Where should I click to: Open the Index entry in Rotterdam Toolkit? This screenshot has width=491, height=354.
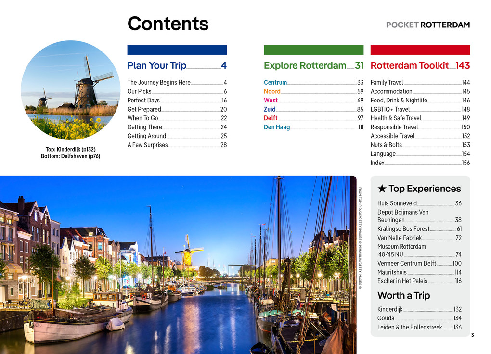click(377, 163)
